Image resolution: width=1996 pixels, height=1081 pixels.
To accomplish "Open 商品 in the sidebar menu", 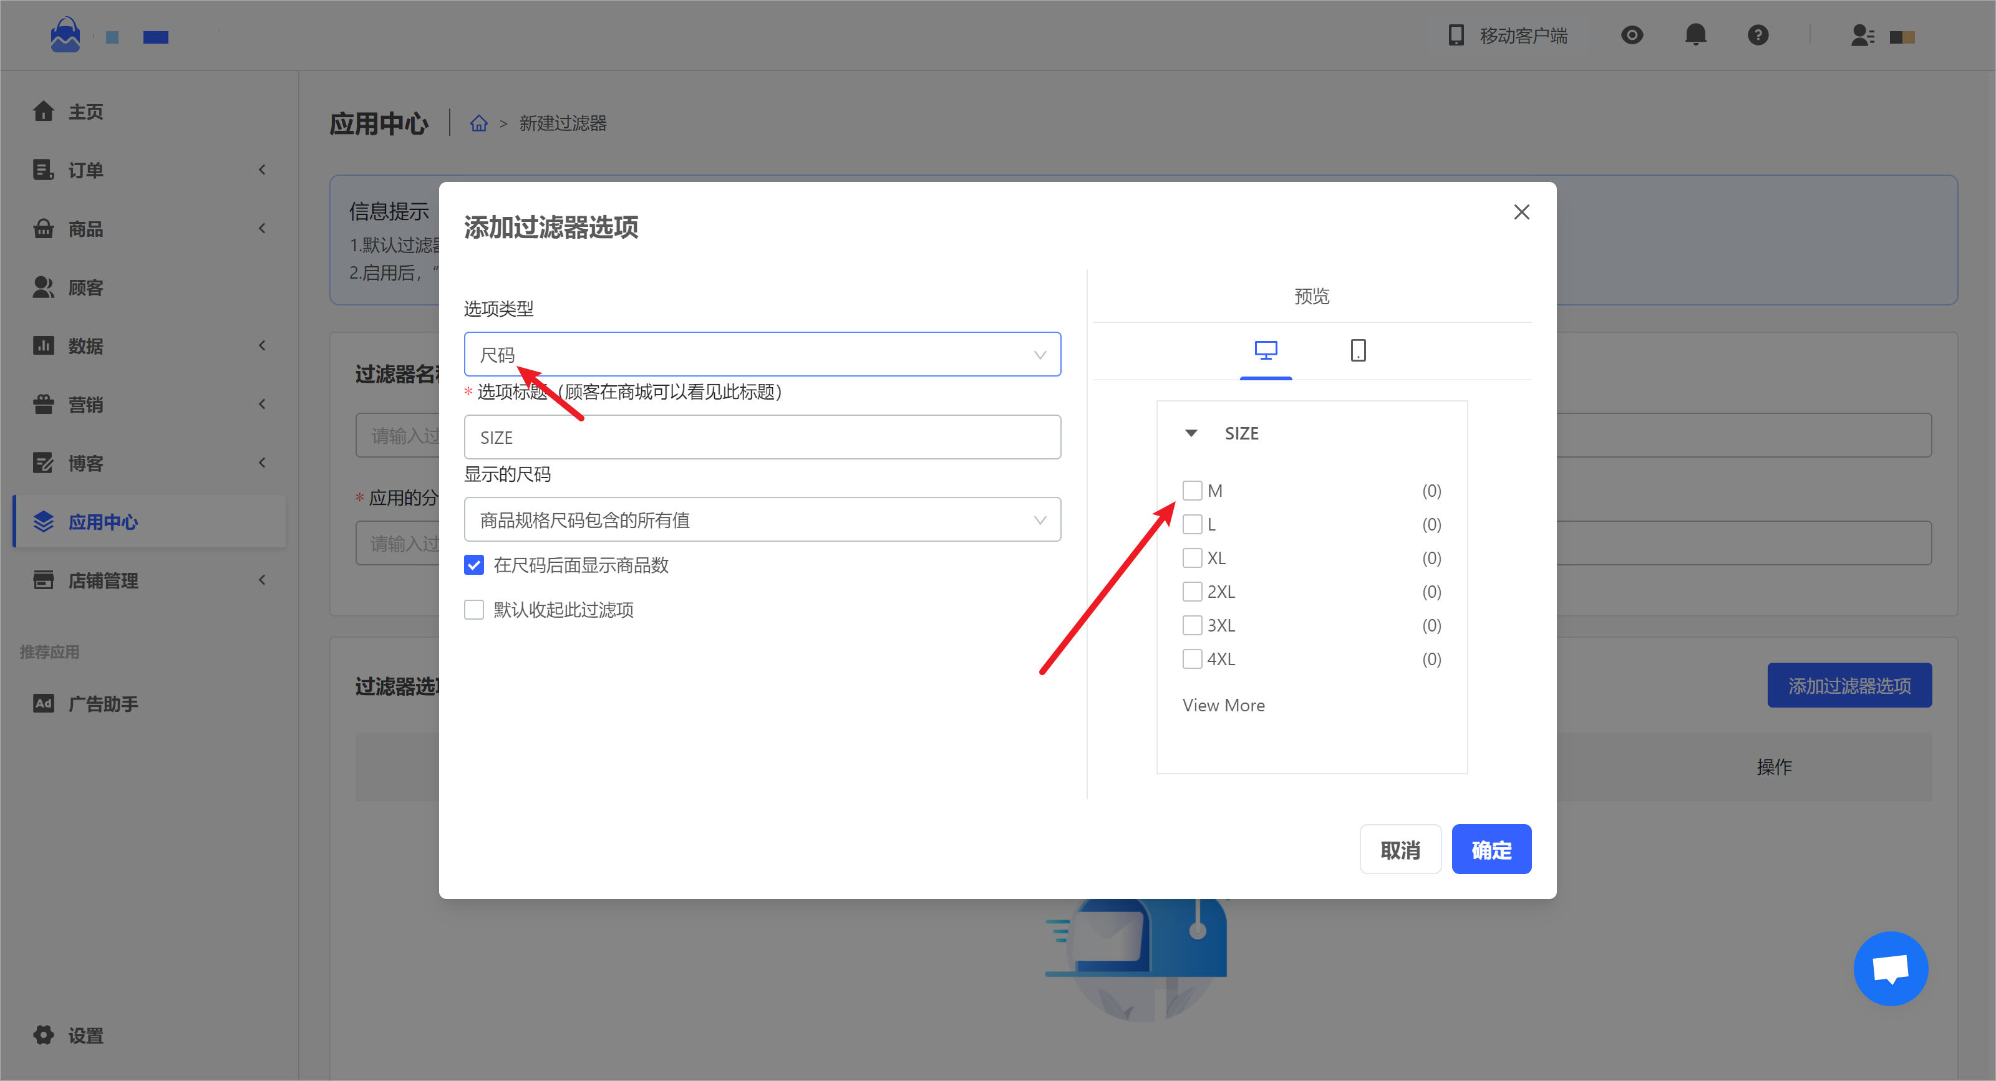I will click(x=85, y=229).
